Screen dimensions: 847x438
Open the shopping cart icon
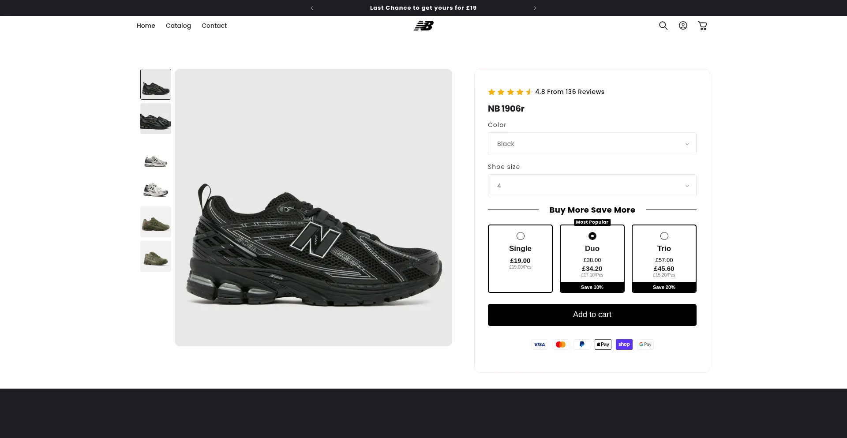[x=702, y=26]
